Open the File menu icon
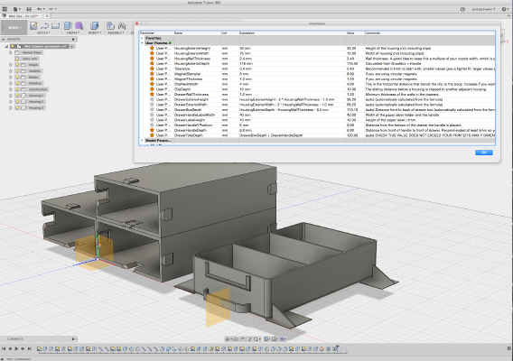Viewport: 513px width, 361px height. pos(15,9)
